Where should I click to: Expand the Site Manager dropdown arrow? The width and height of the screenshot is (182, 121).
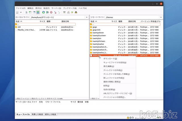tap(21, 12)
